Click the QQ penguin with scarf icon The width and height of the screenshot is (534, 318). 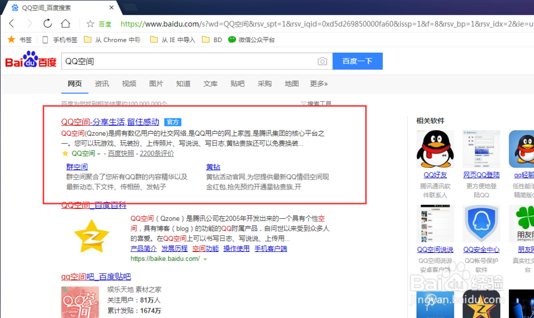pos(435,149)
